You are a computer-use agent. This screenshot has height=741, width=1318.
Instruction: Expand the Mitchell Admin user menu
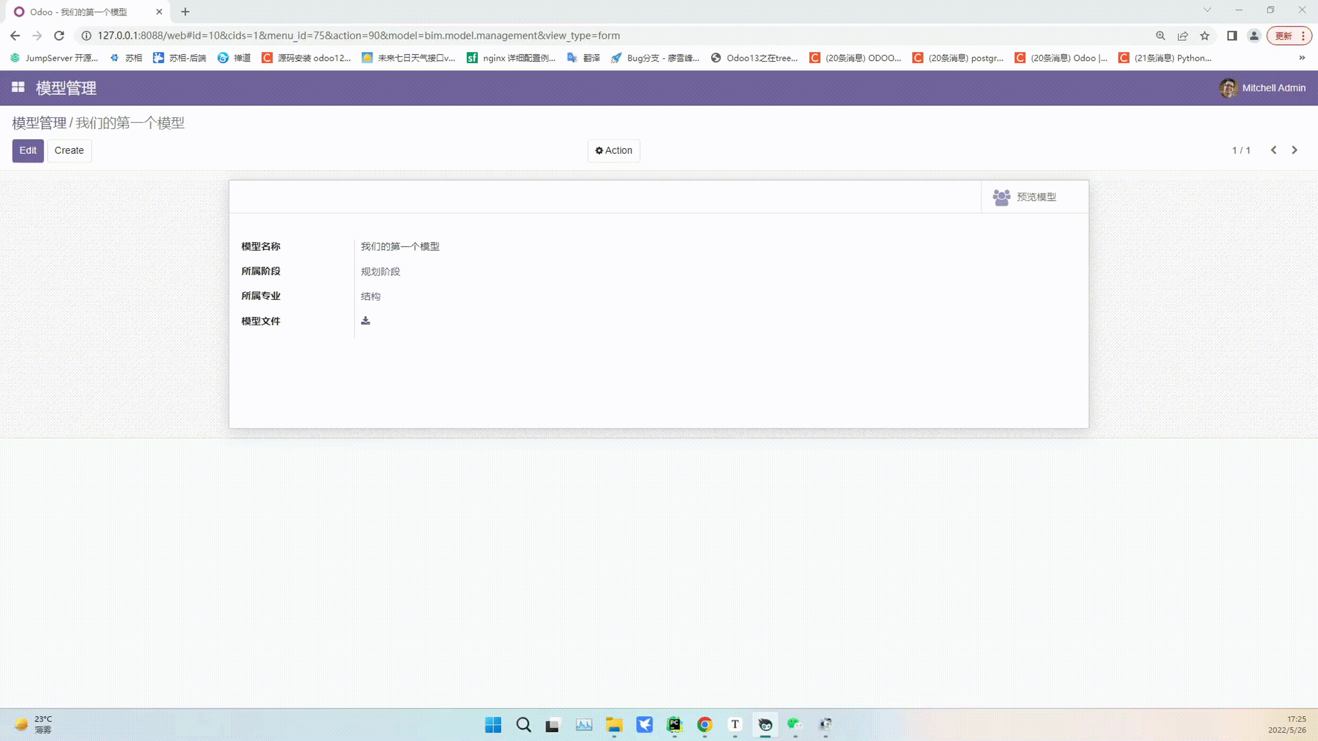tap(1263, 88)
